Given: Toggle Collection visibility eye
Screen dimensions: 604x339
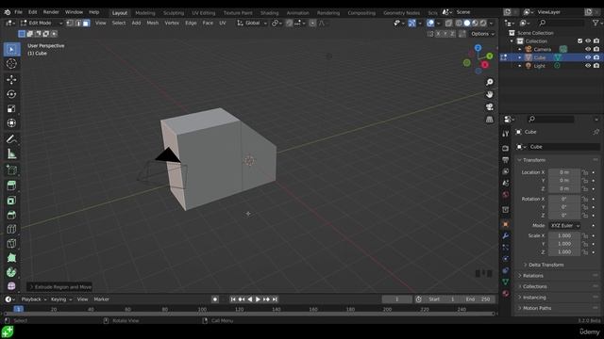Looking at the screenshot, I should (588, 40).
